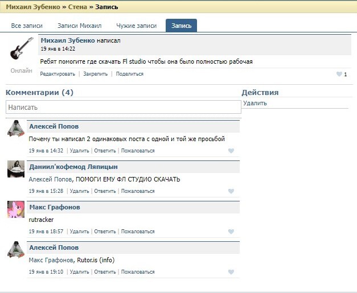
Task: Report the comment posted at 15:28
Action: point(137,191)
